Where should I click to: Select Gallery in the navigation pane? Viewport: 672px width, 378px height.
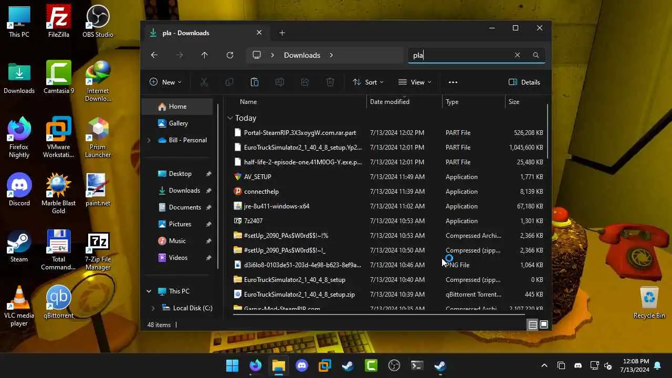click(177, 123)
